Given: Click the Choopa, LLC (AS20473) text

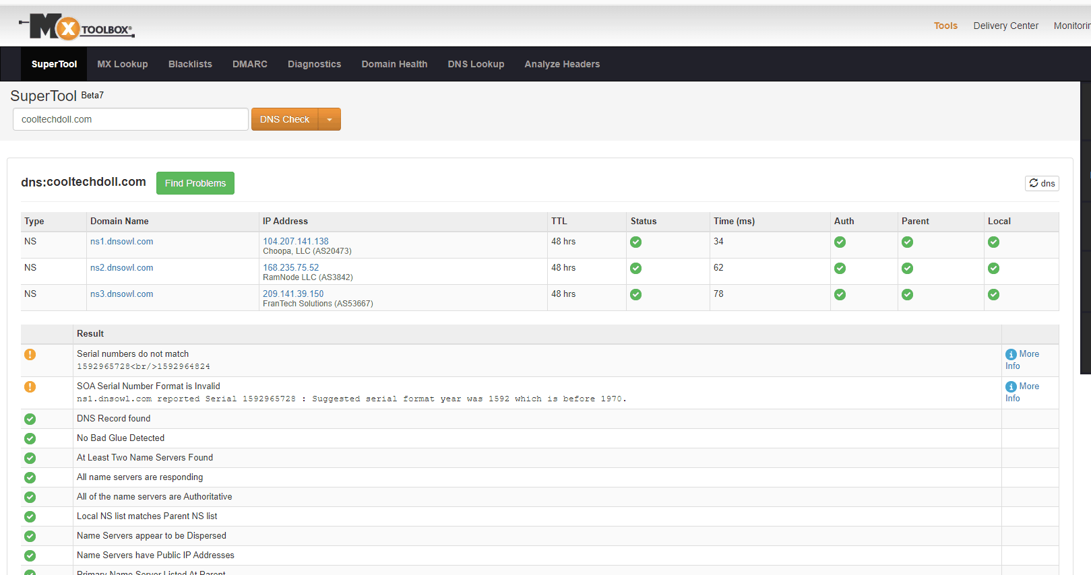Looking at the screenshot, I should point(307,251).
